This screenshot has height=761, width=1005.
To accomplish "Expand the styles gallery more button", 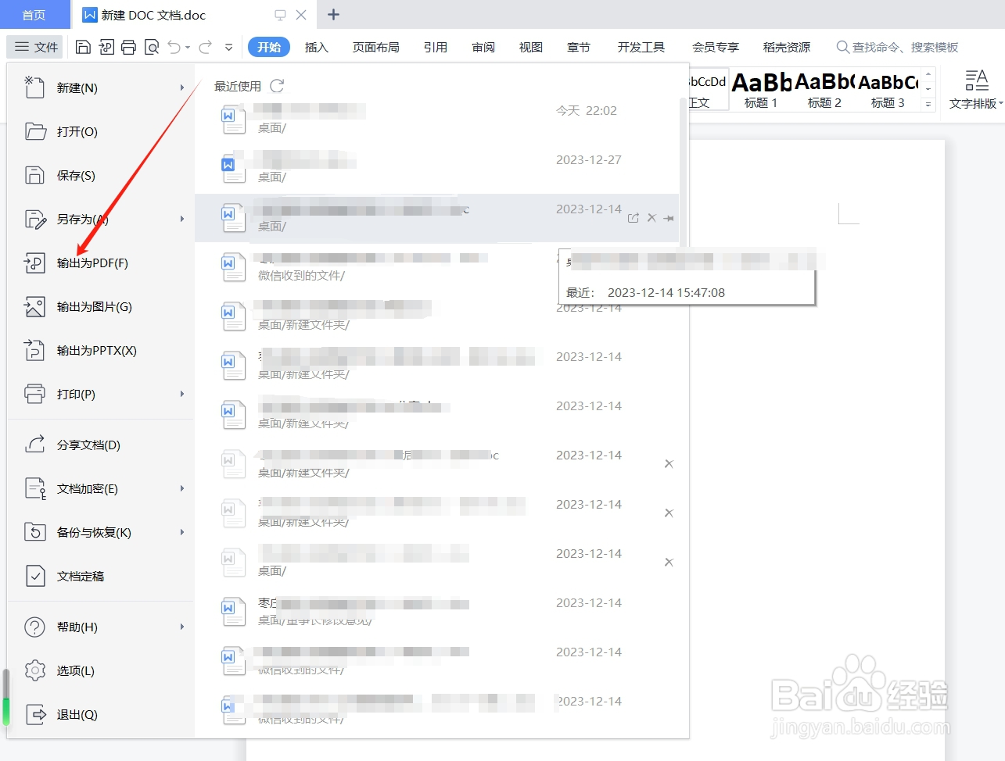I will coord(928,104).
